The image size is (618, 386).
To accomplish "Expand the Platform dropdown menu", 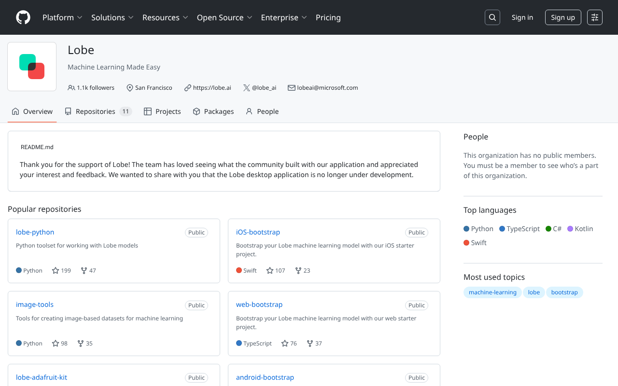I will pyautogui.click(x=62, y=17).
